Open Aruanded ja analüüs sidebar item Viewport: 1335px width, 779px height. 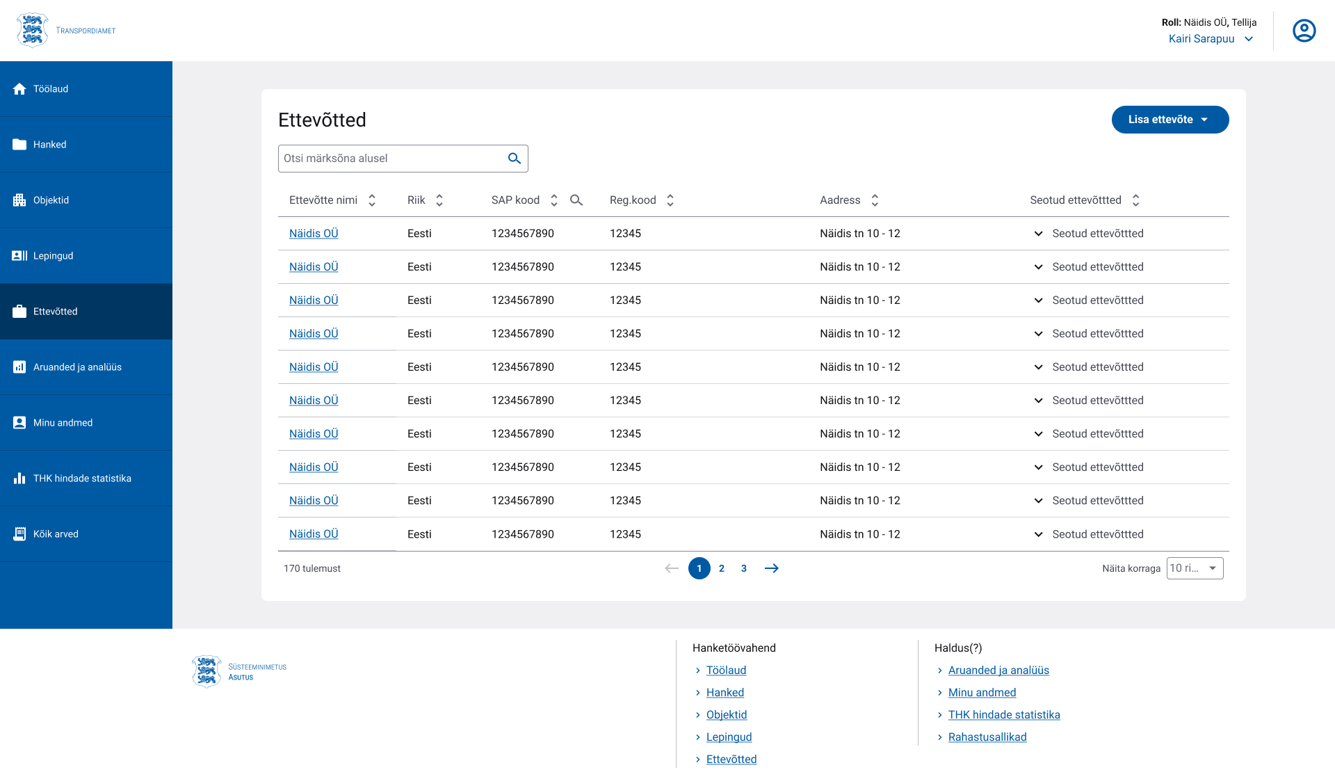tap(77, 367)
